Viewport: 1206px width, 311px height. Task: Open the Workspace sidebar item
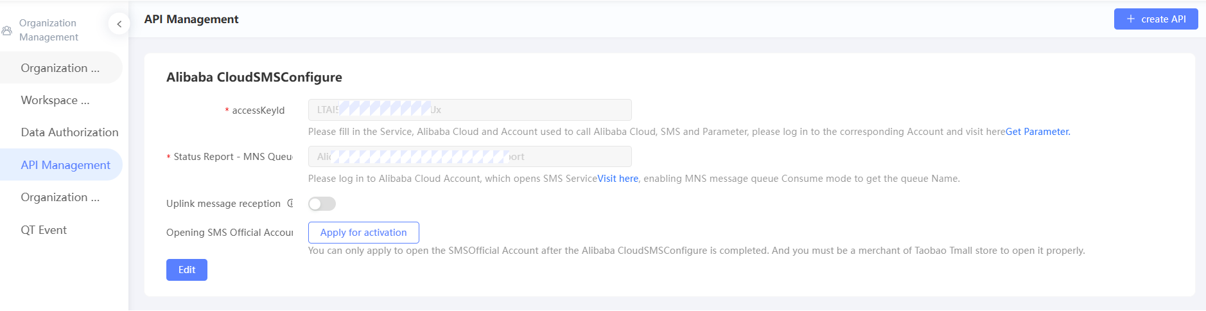55,100
